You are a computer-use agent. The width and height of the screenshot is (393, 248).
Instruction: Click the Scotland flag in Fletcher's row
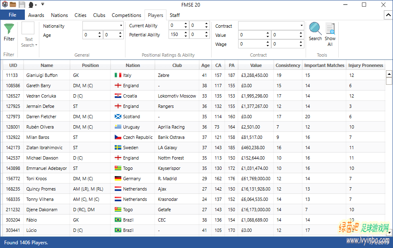(118, 117)
